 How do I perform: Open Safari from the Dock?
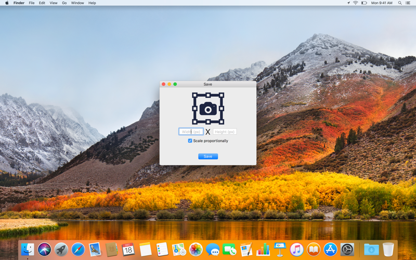click(x=78, y=250)
